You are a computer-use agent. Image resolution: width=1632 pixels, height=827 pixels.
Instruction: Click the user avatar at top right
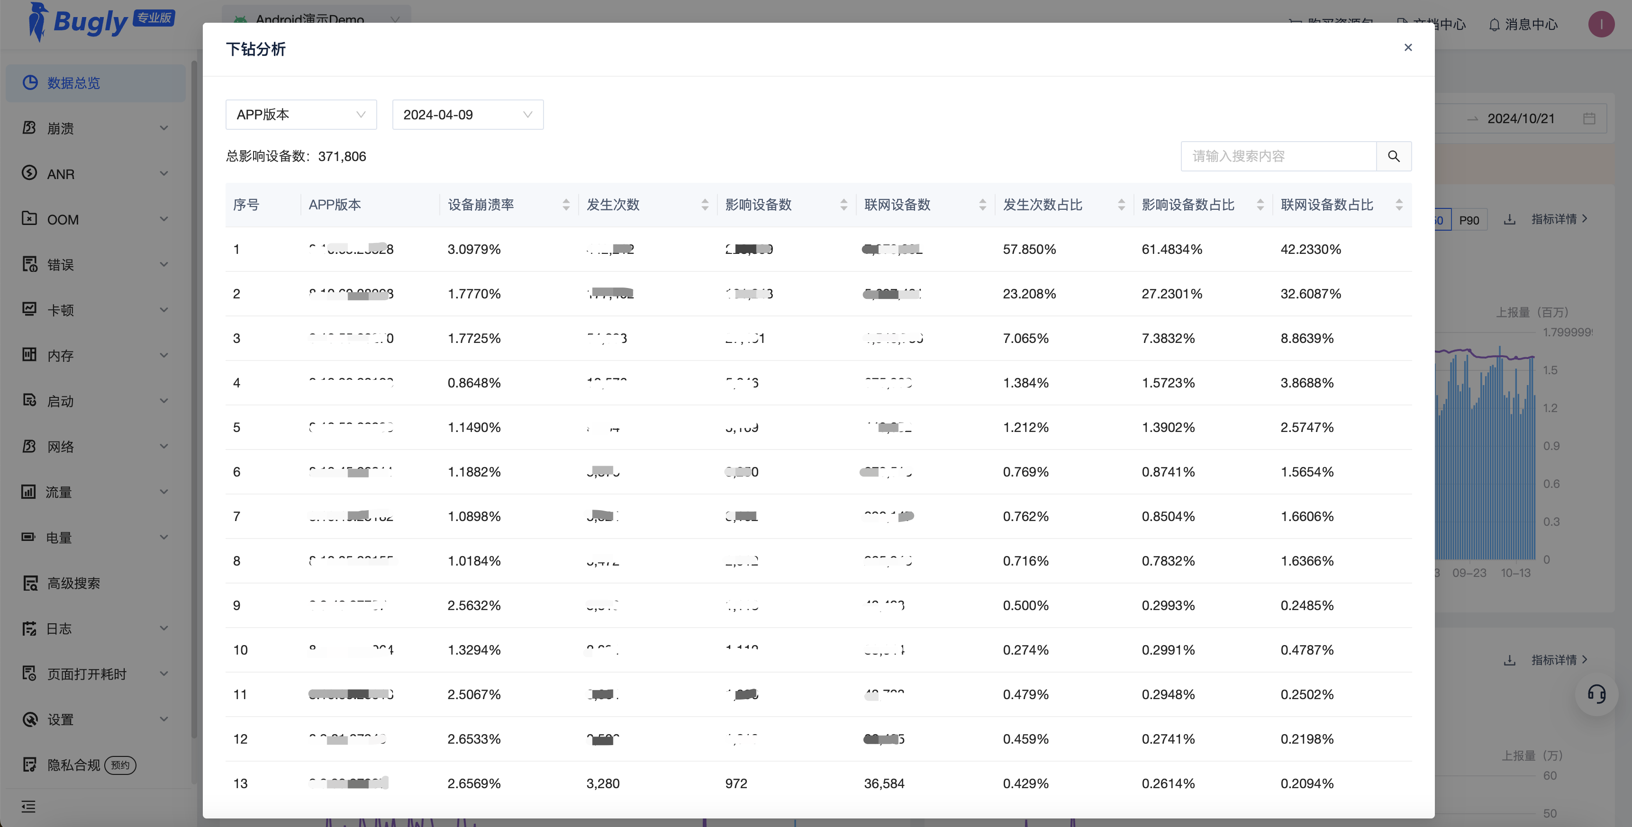pos(1601,24)
